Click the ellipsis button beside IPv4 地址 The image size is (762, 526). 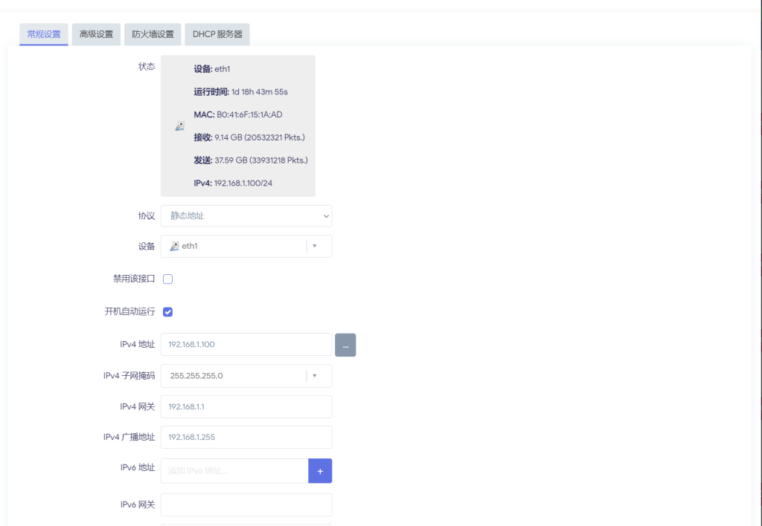coord(345,345)
